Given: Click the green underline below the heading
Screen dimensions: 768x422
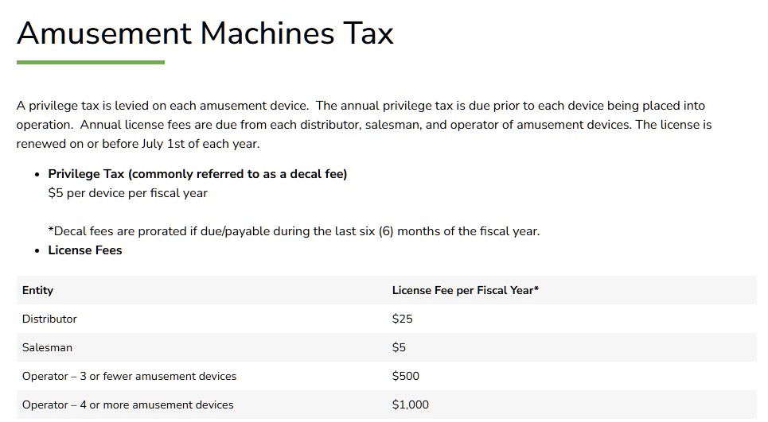Looking at the screenshot, I should point(90,62).
